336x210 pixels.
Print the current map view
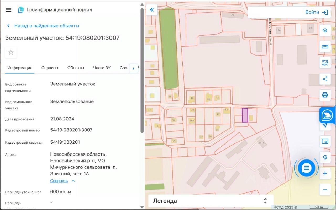pyautogui.click(x=325, y=95)
